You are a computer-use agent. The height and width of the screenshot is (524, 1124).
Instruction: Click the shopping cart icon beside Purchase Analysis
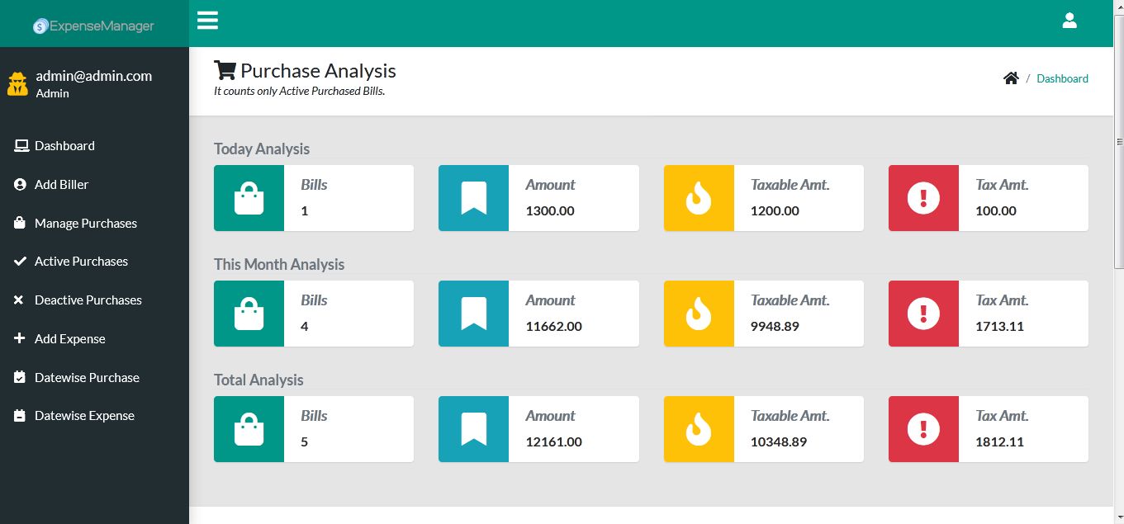(224, 70)
